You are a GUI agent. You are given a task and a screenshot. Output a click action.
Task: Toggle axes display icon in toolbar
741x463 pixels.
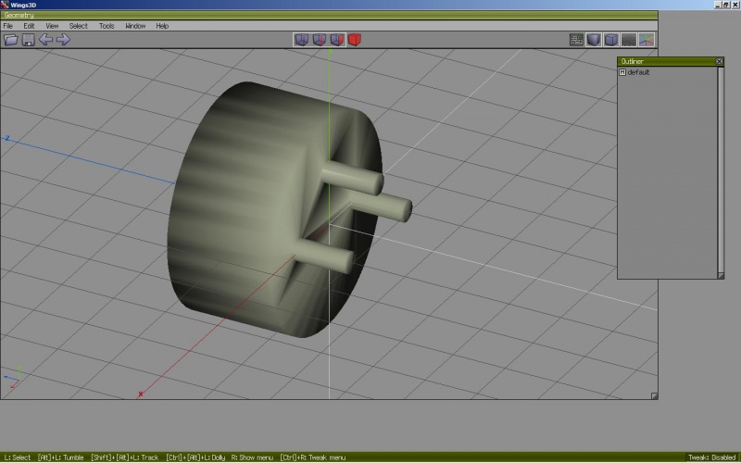(x=647, y=40)
